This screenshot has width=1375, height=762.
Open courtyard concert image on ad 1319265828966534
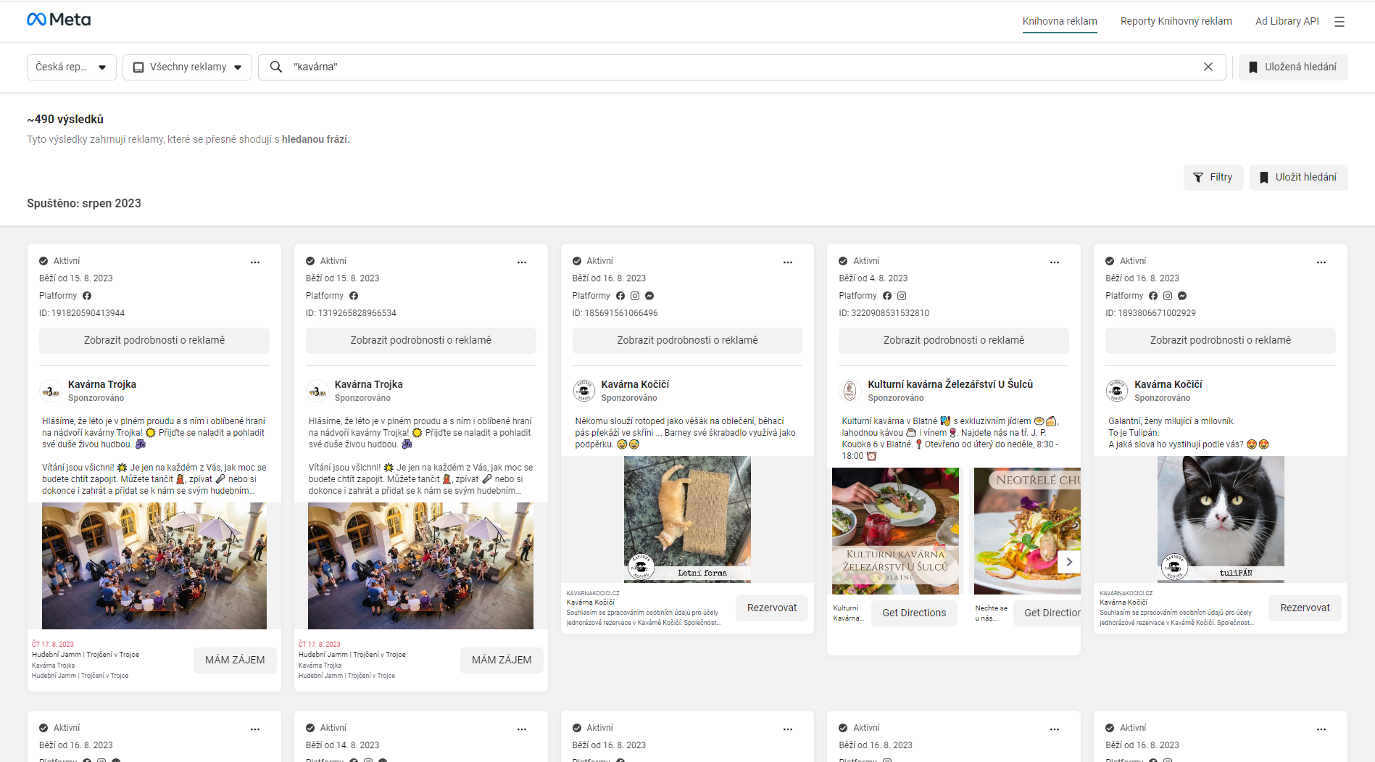tap(420, 566)
